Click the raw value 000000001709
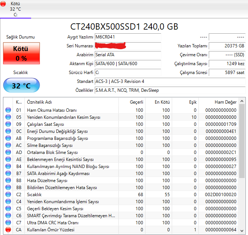Viewport: 248px width, 235px height. pos(221,124)
